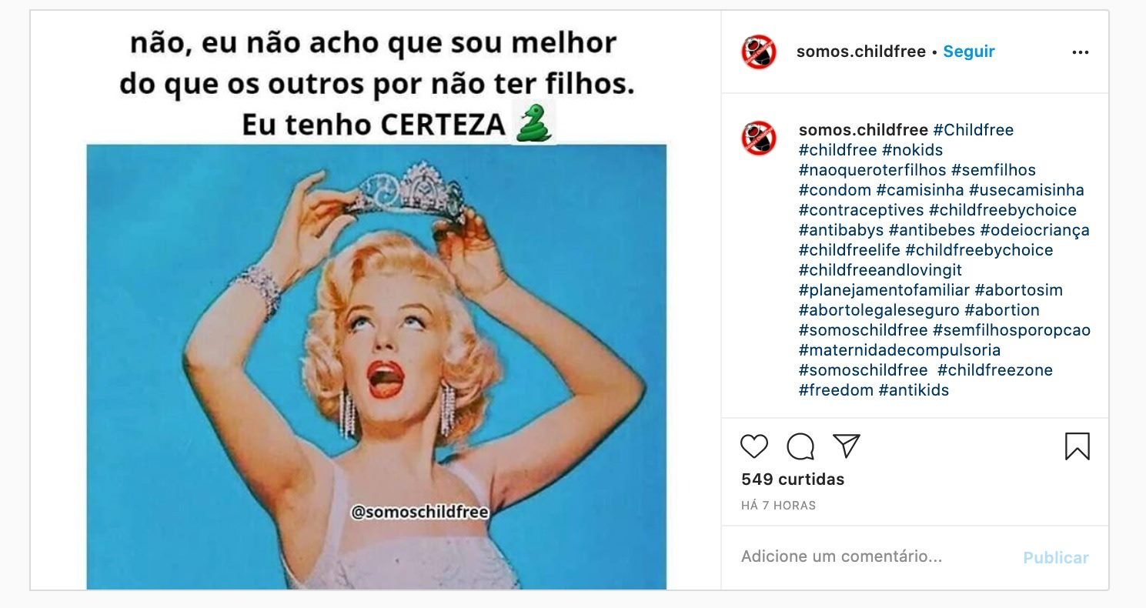Open somos.childfree username in the caption

click(x=864, y=130)
